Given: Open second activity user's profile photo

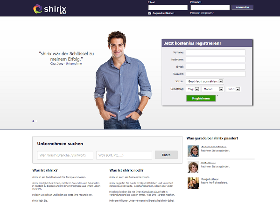Looking at the screenshot, I should pos(193,167).
